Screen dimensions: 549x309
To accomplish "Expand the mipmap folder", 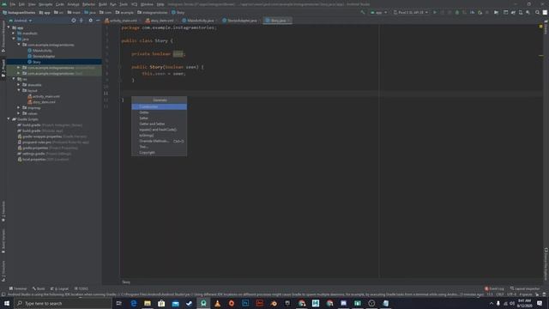I will tap(19, 107).
